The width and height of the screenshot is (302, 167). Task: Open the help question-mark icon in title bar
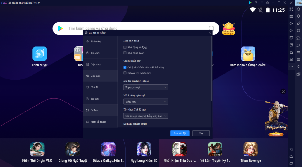point(256,3)
